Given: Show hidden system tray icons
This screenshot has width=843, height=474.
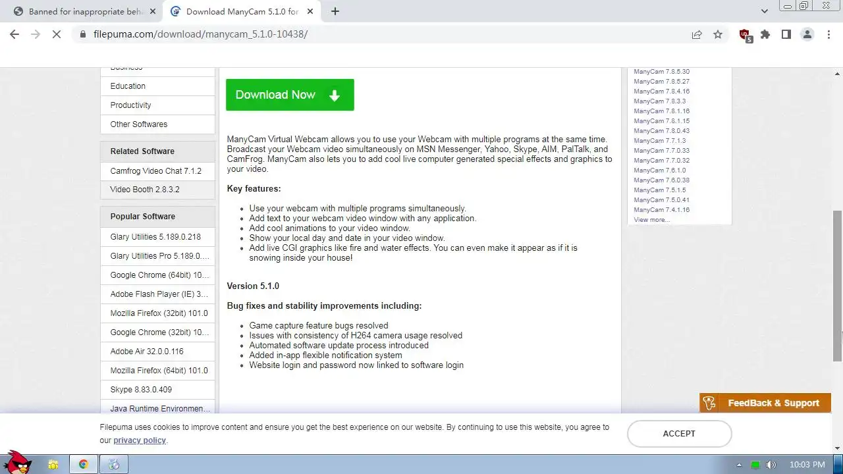Looking at the screenshot, I should coord(739,465).
